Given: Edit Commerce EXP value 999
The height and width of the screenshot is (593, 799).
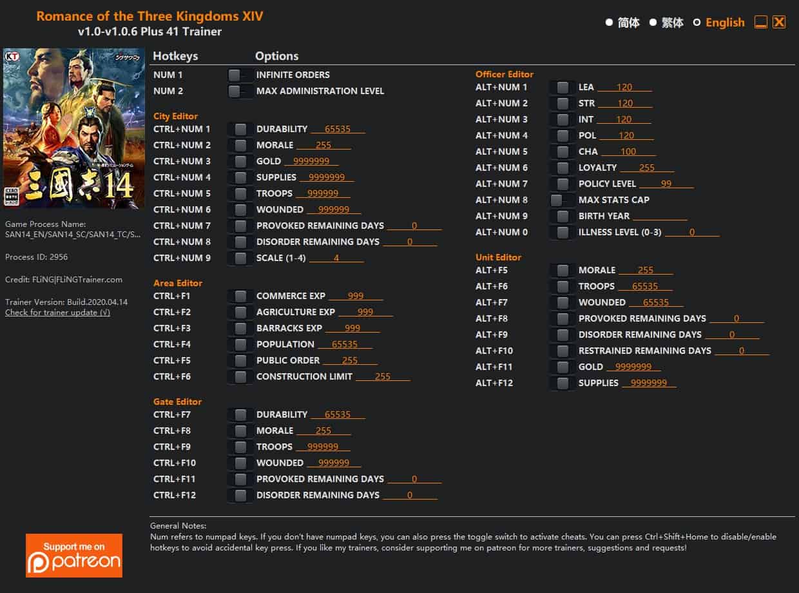Looking at the screenshot, I should (356, 296).
